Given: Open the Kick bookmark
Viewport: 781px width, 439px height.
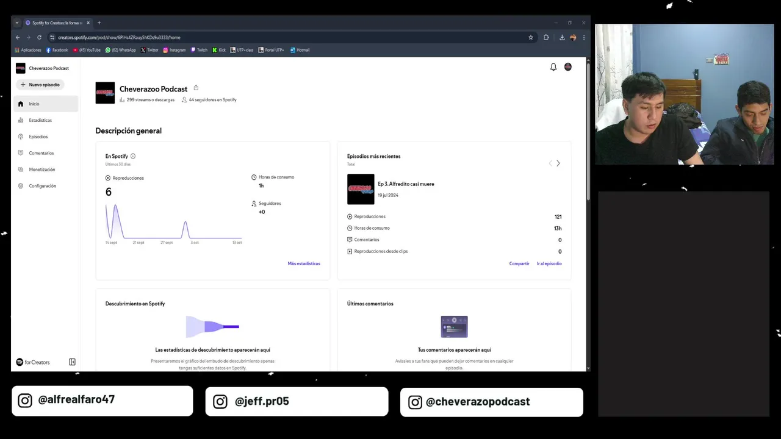Looking at the screenshot, I should coord(219,50).
